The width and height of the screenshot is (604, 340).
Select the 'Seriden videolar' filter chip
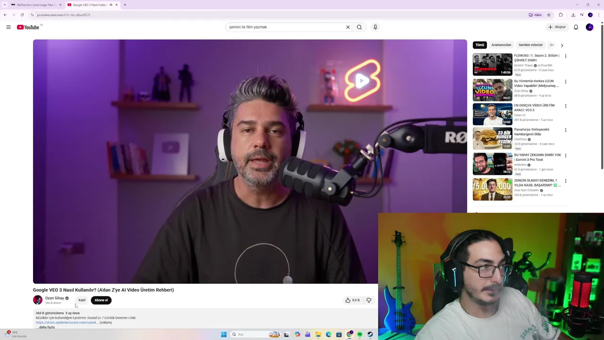[530, 45]
